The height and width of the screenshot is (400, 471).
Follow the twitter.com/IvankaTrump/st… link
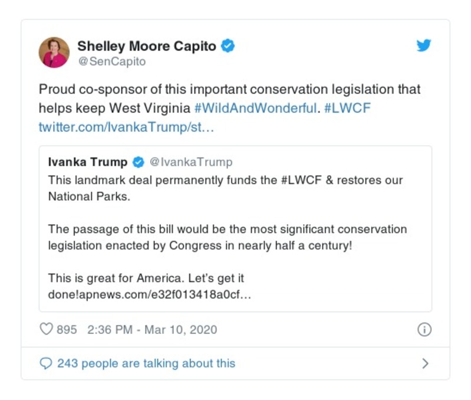click(x=126, y=127)
